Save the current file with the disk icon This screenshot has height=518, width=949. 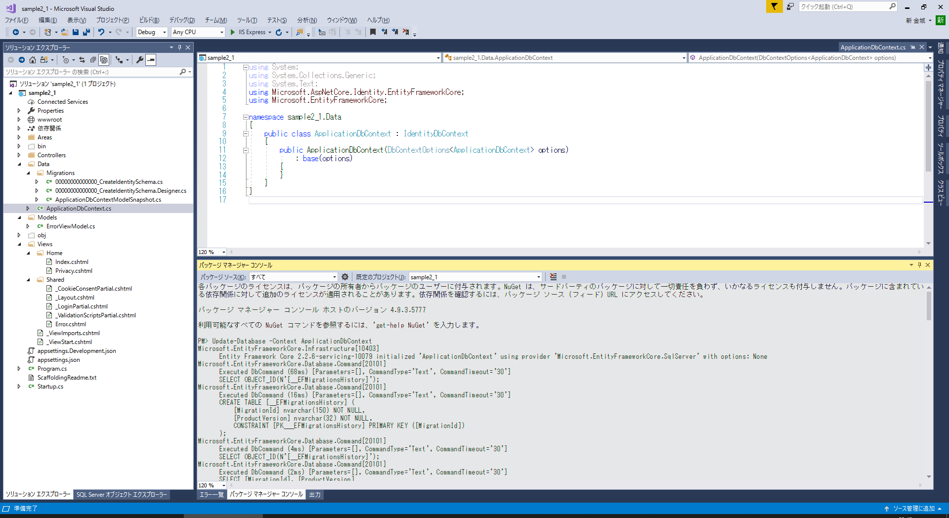click(76, 32)
